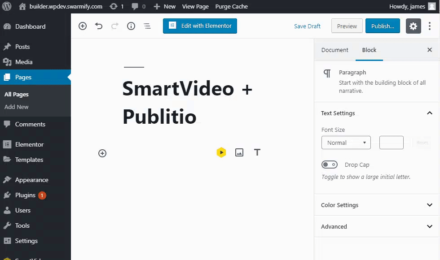Open the three-dot more options menu
This screenshot has width=440, height=260.
point(430,26)
